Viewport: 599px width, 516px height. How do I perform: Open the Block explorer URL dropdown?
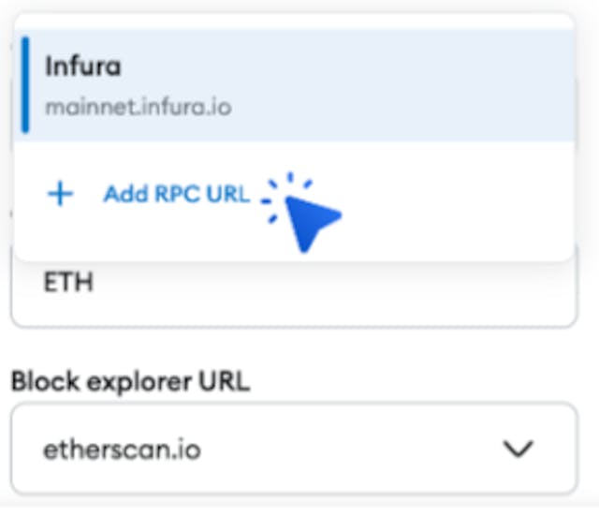pyautogui.click(x=294, y=449)
